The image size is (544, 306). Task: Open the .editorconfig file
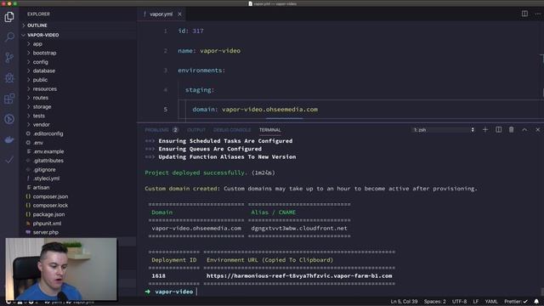48,133
